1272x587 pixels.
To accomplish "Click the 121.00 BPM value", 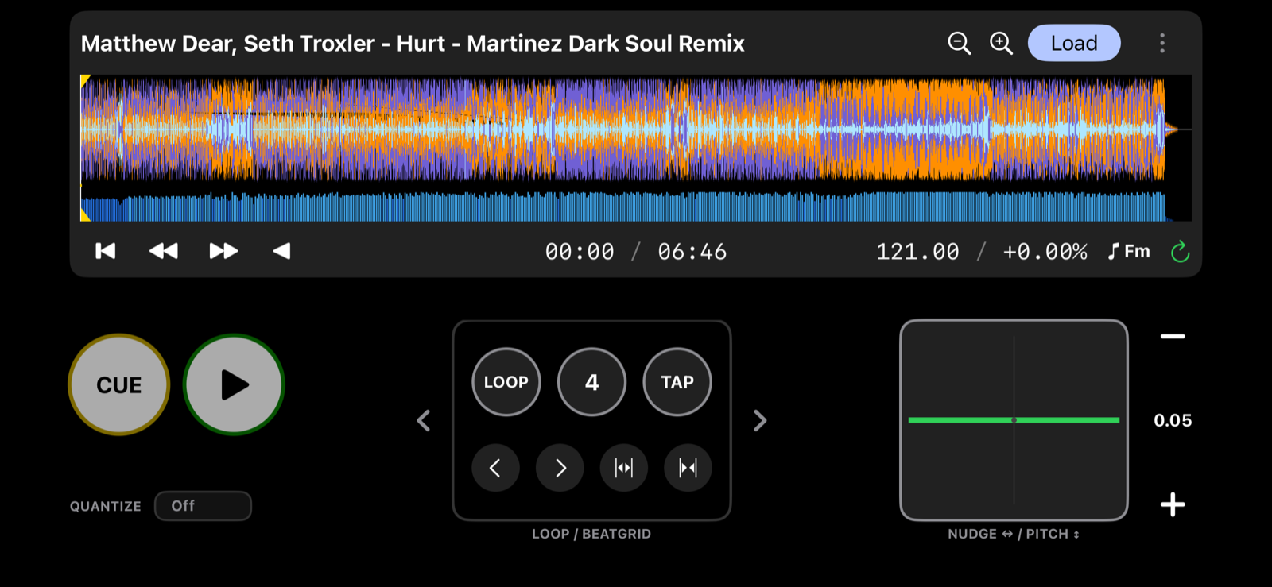I will (917, 252).
